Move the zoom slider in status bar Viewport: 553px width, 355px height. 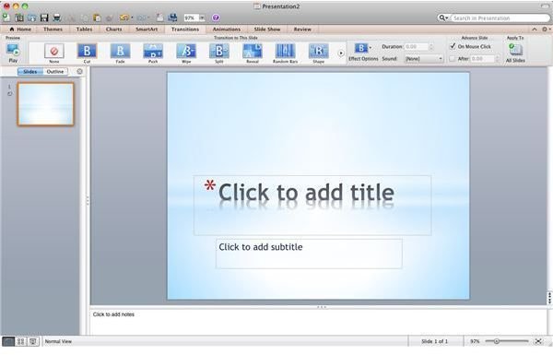496,341
